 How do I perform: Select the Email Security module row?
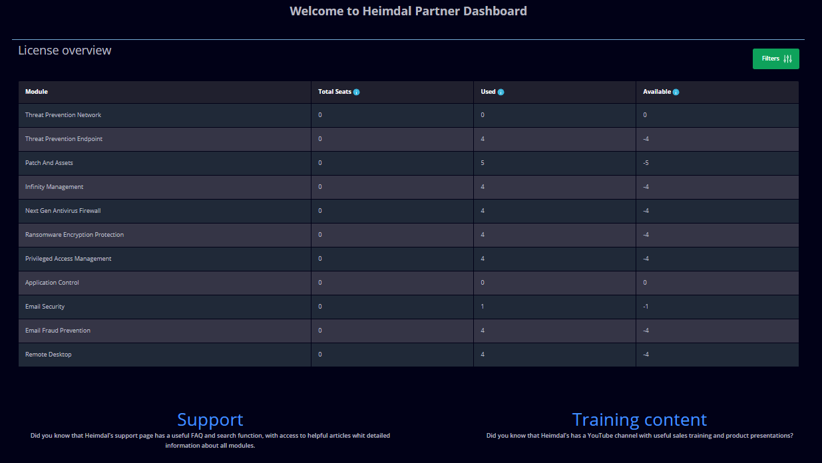[409, 307]
